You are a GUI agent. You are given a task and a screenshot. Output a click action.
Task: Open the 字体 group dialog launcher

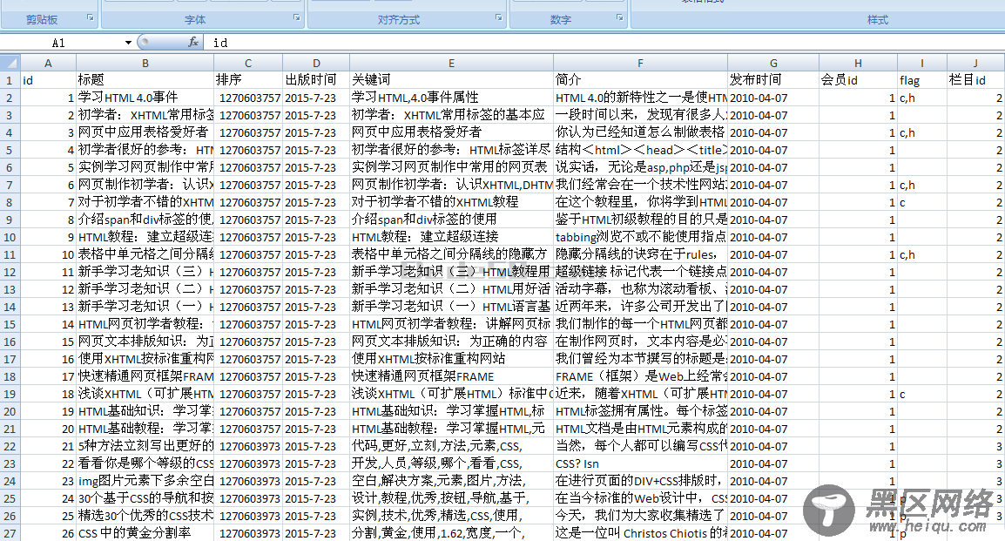coord(297,18)
